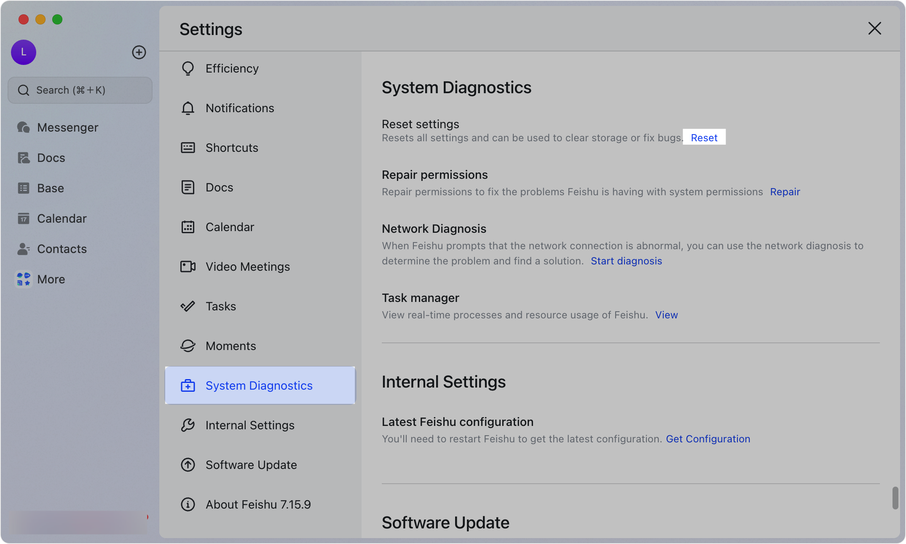The height and width of the screenshot is (544, 906).
Task: Click the Docs page icon in Settings
Action: 188,187
